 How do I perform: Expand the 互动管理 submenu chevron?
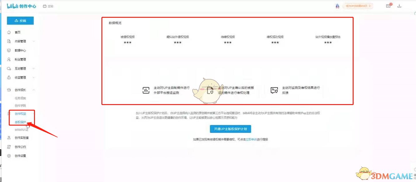[x=34, y=68]
